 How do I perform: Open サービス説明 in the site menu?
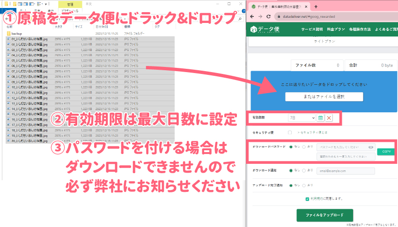tap(312, 29)
